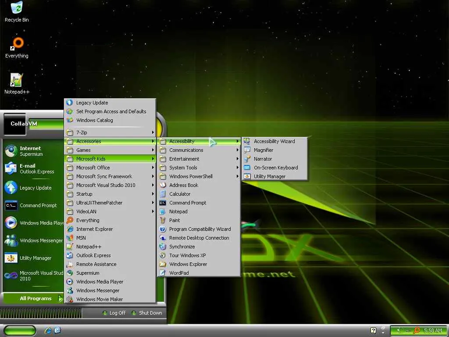
Task: Click the Everything search icon in system tray
Action: click(x=417, y=330)
